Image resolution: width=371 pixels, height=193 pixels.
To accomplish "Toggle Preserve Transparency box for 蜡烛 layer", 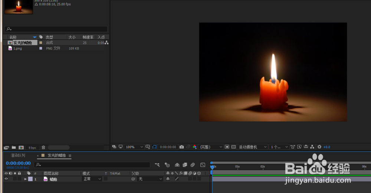I will point(106,179).
